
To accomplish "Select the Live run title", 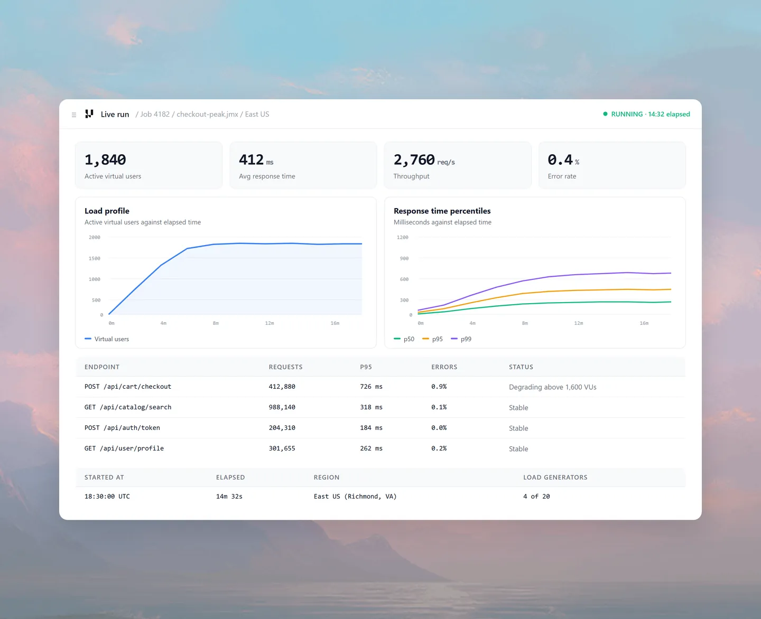I will [115, 114].
